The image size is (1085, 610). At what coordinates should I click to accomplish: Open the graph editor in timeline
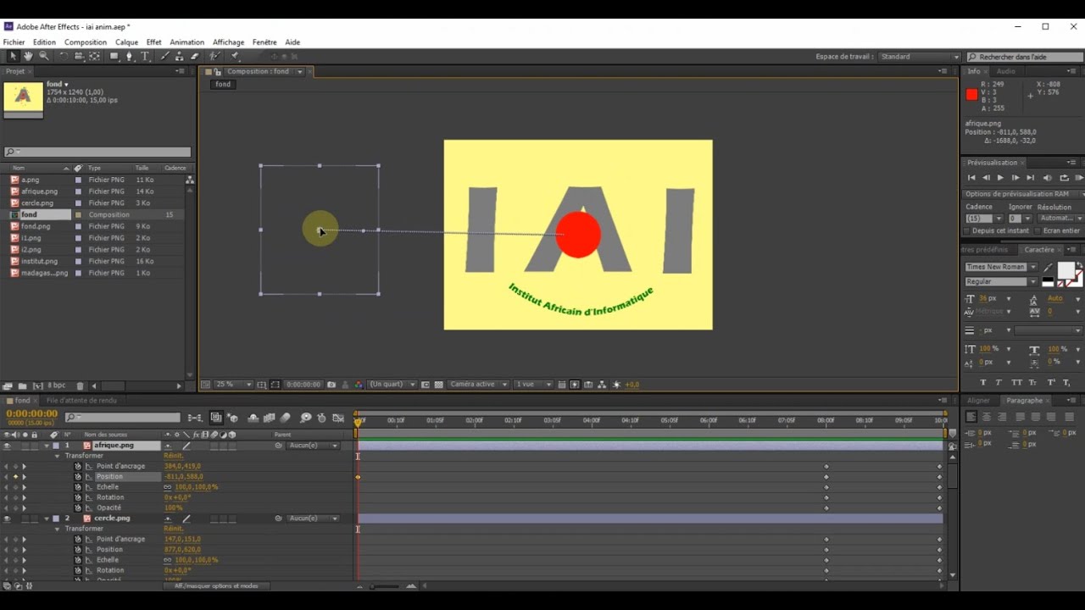coord(338,418)
